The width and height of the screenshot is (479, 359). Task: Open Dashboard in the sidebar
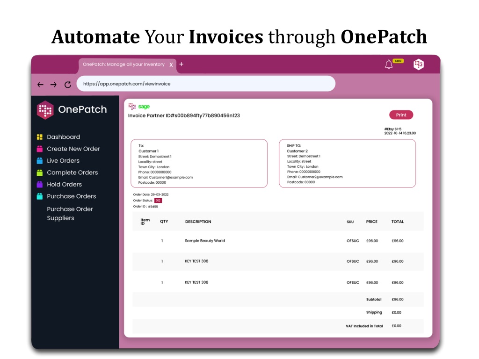pyautogui.click(x=63, y=137)
